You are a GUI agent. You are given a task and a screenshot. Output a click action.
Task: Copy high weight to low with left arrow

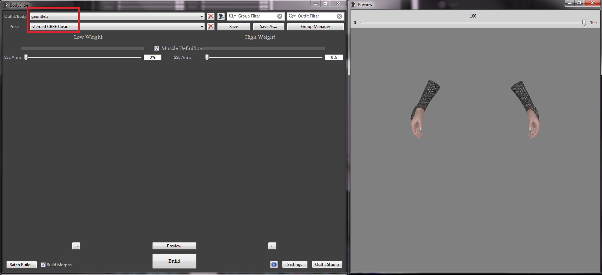coord(272,246)
